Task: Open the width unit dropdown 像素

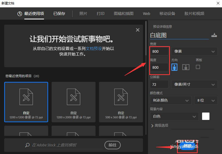Action: coord(194,51)
